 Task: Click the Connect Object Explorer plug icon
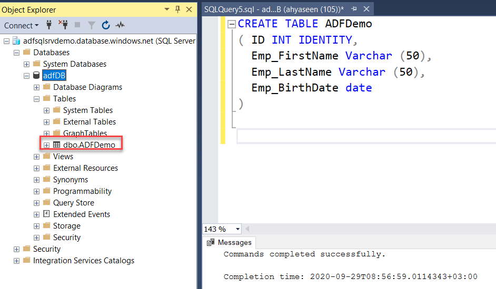coord(49,25)
